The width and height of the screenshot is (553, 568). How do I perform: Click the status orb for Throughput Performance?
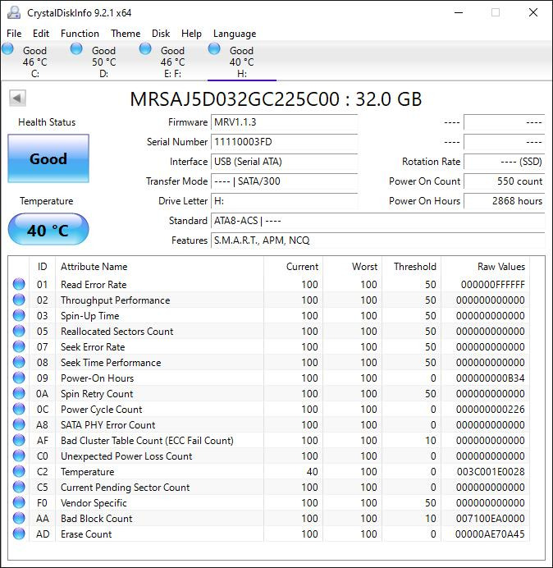pyautogui.click(x=19, y=300)
